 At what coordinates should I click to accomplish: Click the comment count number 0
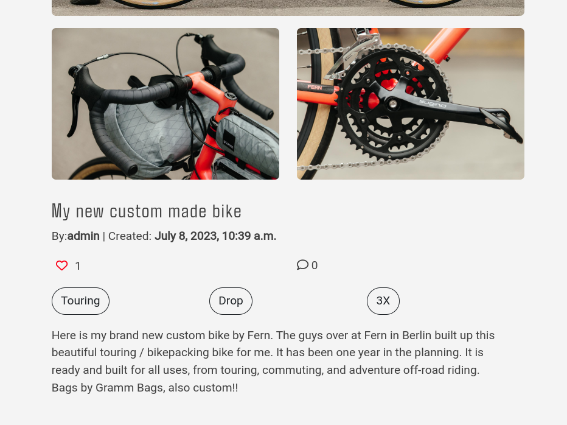click(x=315, y=265)
